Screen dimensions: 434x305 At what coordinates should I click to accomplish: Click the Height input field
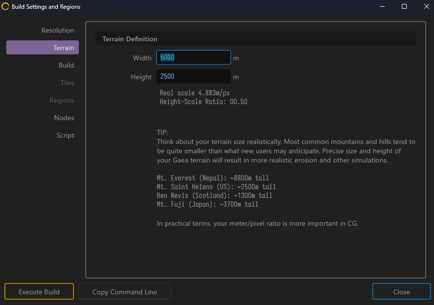point(193,76)
